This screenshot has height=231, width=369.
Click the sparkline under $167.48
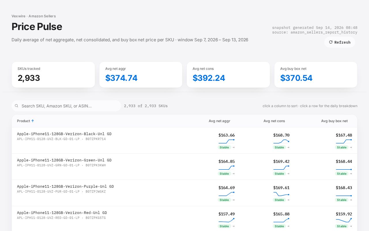click(344, 141)
